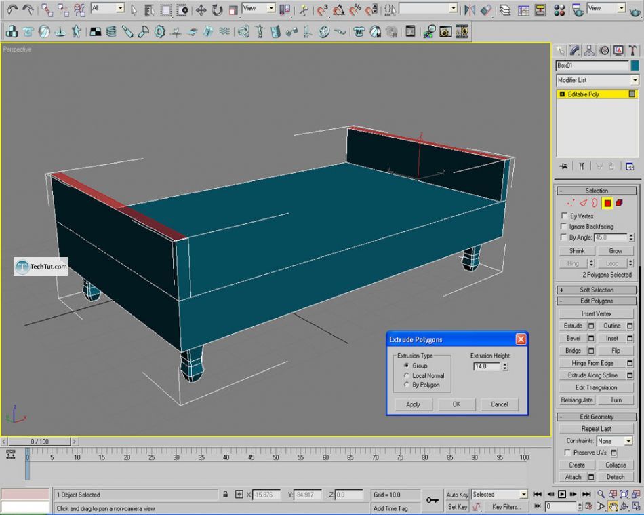644x515 pixels.
Task: Collapse the Selection rollout
Action: [597, 191]
